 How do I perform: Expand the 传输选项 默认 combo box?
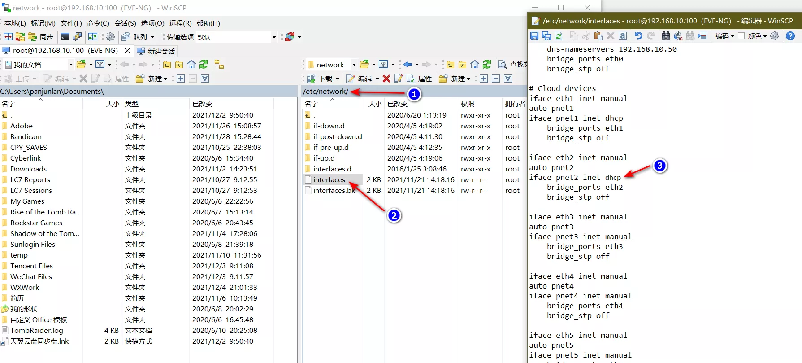274,37
